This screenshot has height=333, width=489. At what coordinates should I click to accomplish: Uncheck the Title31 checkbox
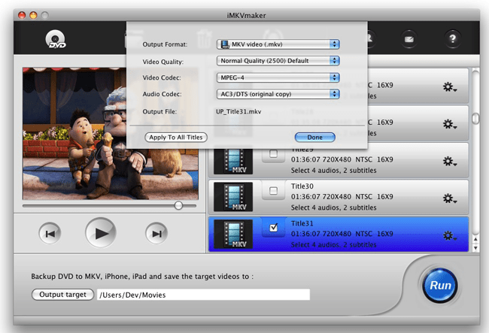pyautogui.click(x=274, y=228)
